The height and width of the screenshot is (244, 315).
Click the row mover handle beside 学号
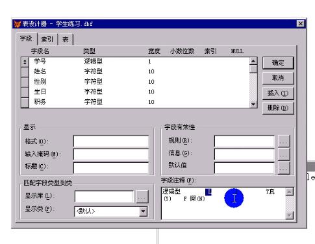coord(25,62)
